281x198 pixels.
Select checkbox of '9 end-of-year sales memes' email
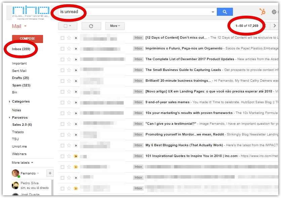pyautogui.click(x=63, y=102)
